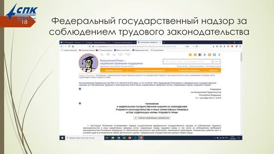Open the Официальный портал bookmark

pyautogui.click(x=141, y=50)
